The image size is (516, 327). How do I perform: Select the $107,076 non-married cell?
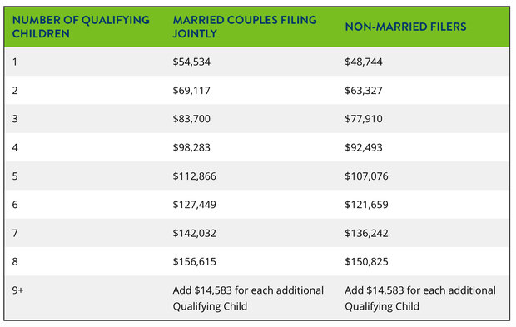click(366, 176)
